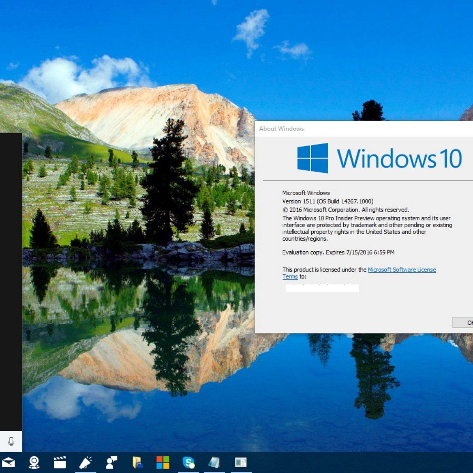This screenshot has width=473, height=473.
Task: Activate the Cortana microphone icon
Action: 11,441
